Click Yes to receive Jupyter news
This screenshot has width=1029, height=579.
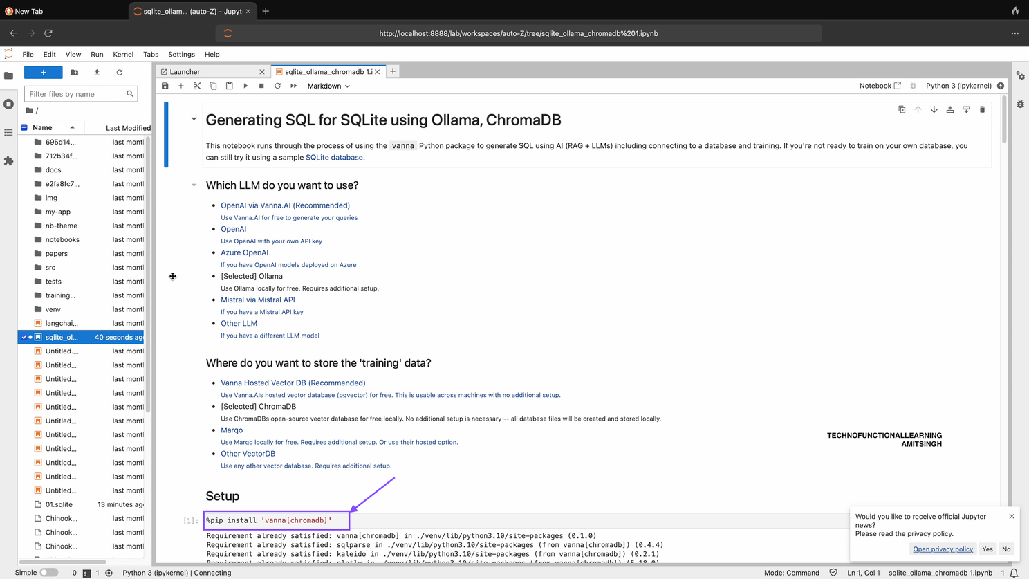pos(988,549)
